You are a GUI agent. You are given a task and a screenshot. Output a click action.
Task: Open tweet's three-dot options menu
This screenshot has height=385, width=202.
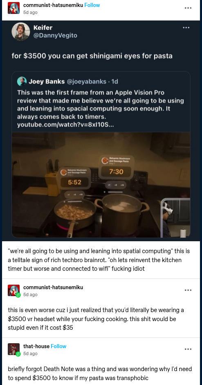[186, 28]
